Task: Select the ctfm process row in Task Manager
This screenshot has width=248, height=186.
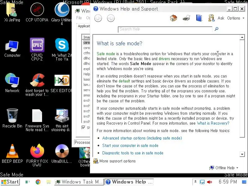Action: pos(86,53)
